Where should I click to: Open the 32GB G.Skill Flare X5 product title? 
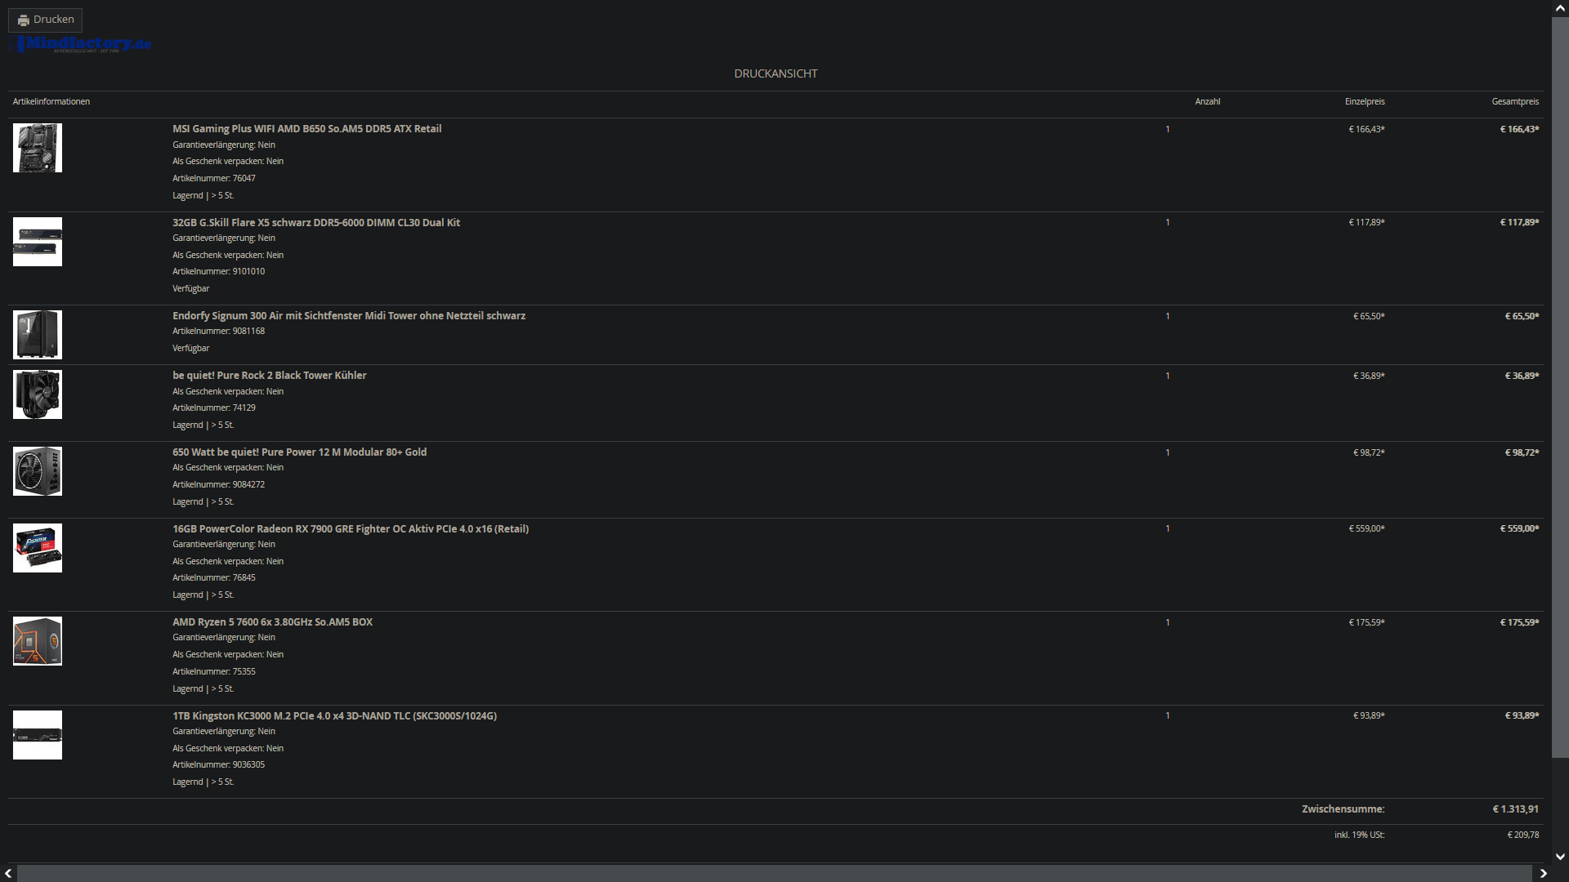(x=315, y=222)
